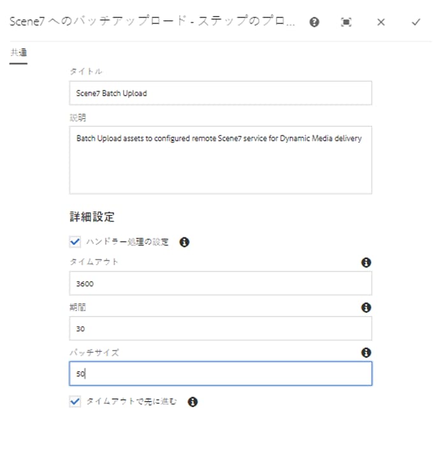Edit the タイトル field Scene7 Batch Upload
The width and height of the screenshot is (441, 464).
pos(220,93)
